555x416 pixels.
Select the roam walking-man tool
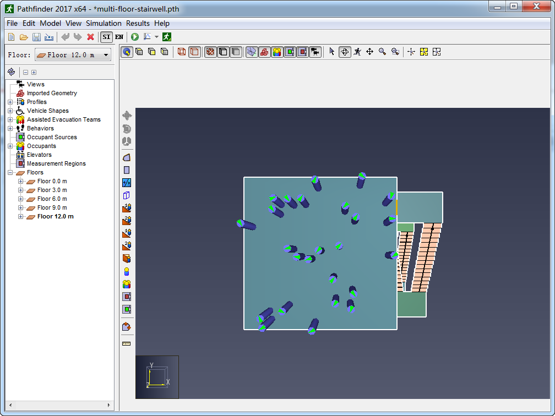click(x=357, y=52)
